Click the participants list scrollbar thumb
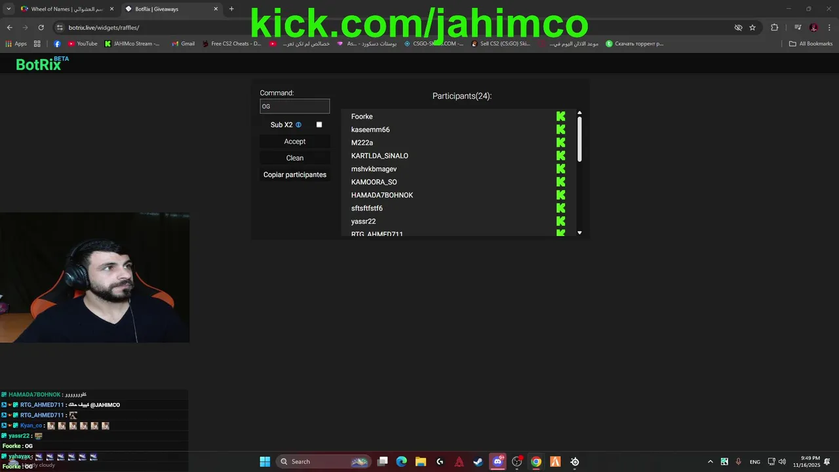 [579, 139]
